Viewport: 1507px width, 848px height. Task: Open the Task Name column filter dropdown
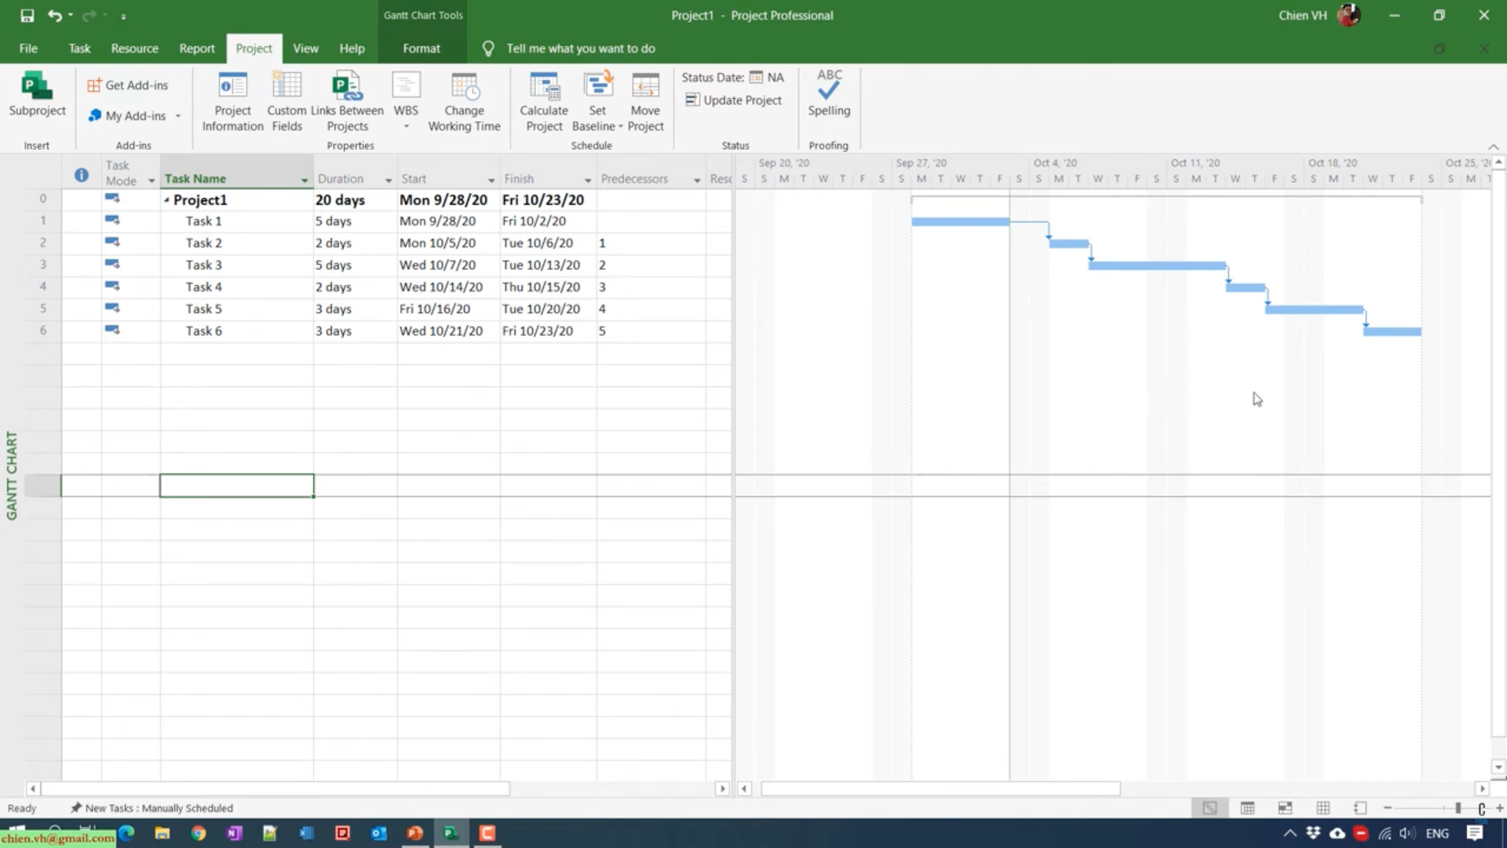[305, 181]
